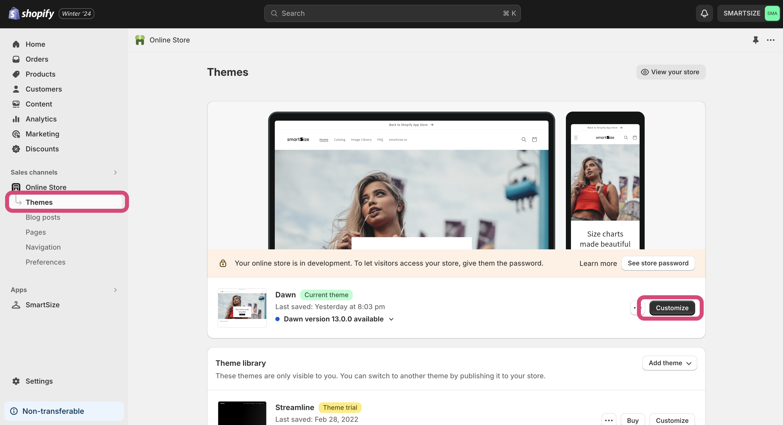Click the search magnifier icon

click(274, 13)
